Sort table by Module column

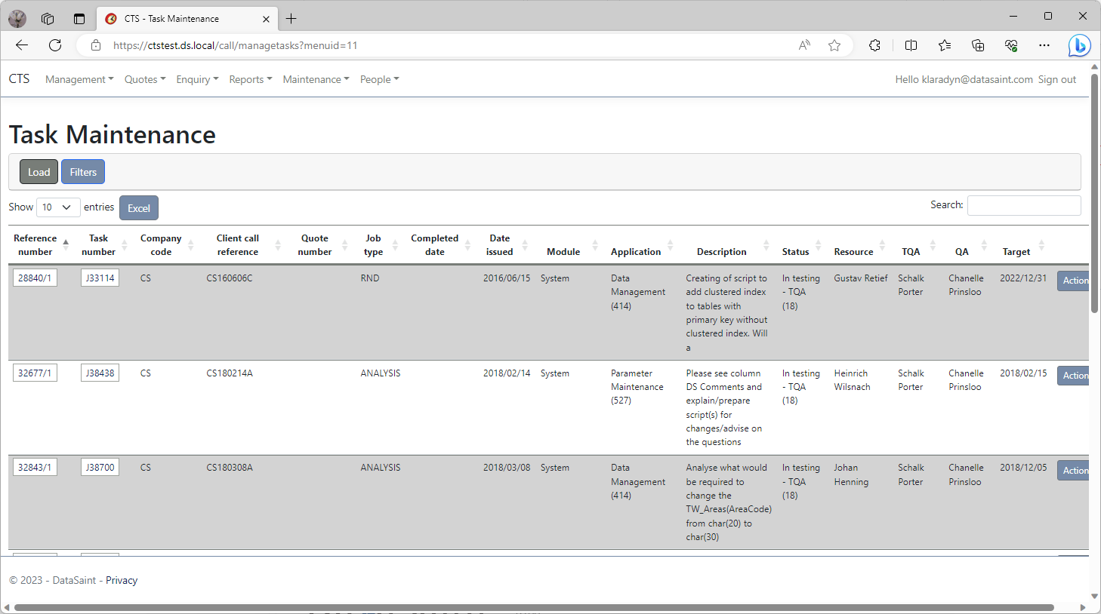tap(570, 245)
